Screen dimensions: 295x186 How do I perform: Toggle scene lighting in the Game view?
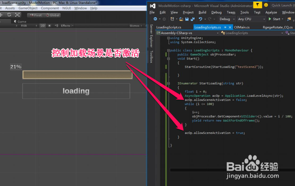(x=49, y=26)
